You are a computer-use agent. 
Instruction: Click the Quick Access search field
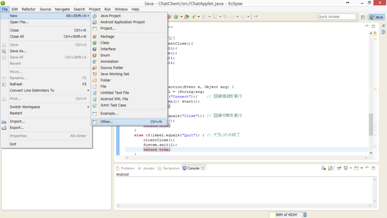tap(336, 16)
